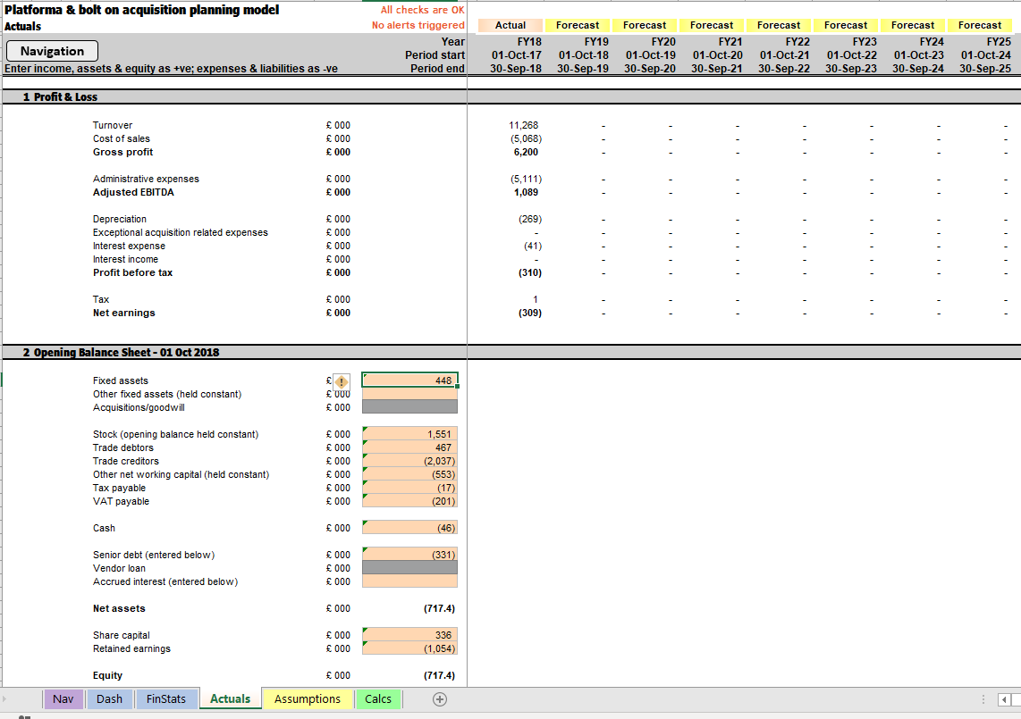Click the FY18 Tax value 1

[536, 299]
